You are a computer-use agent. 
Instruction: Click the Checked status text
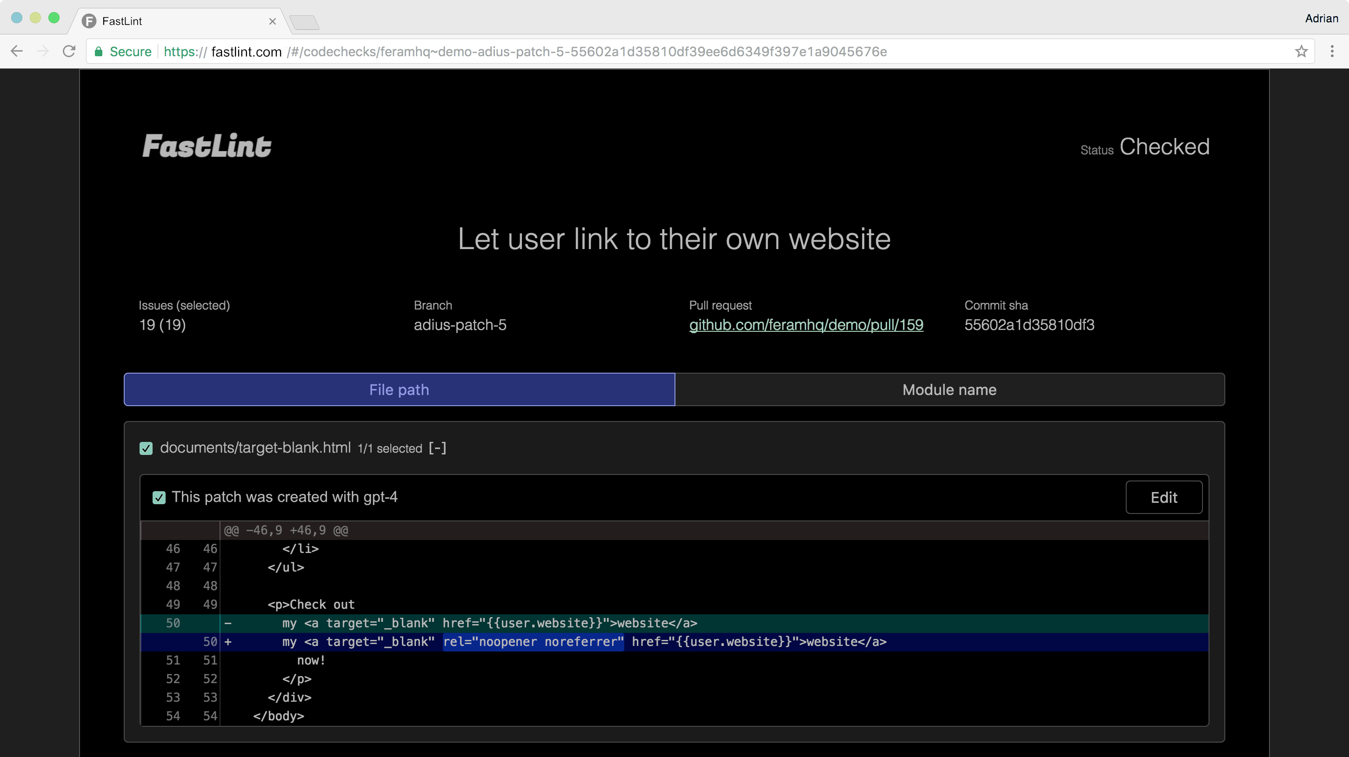(1164, 146)
